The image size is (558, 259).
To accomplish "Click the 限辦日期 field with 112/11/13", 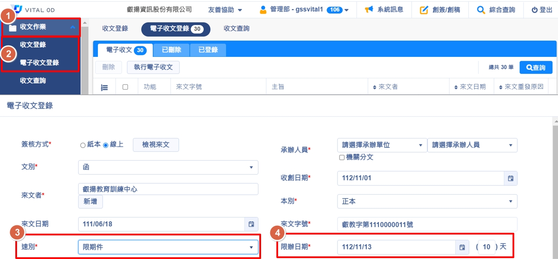I will pyautogui.click(x=397, y=247).
